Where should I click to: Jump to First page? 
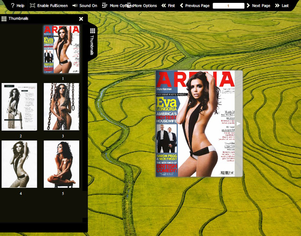point(168,6)
